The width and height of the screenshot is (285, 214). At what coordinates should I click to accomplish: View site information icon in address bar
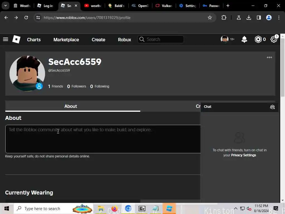point(38,18)
